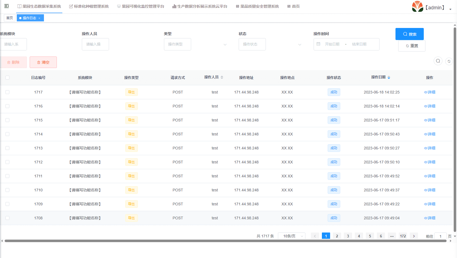The image size is (457, 258).
Task: Click the 删除 delete button
Action: click(x=13, y=62)
